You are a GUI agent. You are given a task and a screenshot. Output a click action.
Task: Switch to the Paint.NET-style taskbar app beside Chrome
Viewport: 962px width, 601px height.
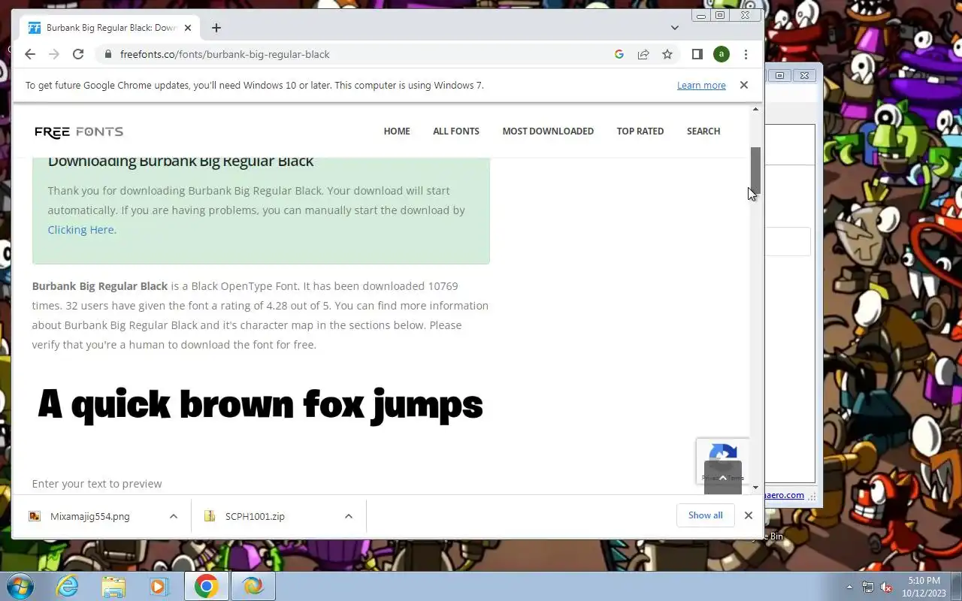(x=253, y=586)
